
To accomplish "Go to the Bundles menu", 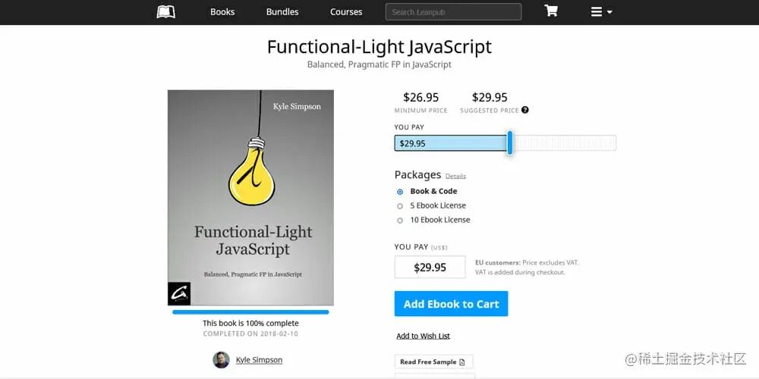I will [x=282, y=12].
